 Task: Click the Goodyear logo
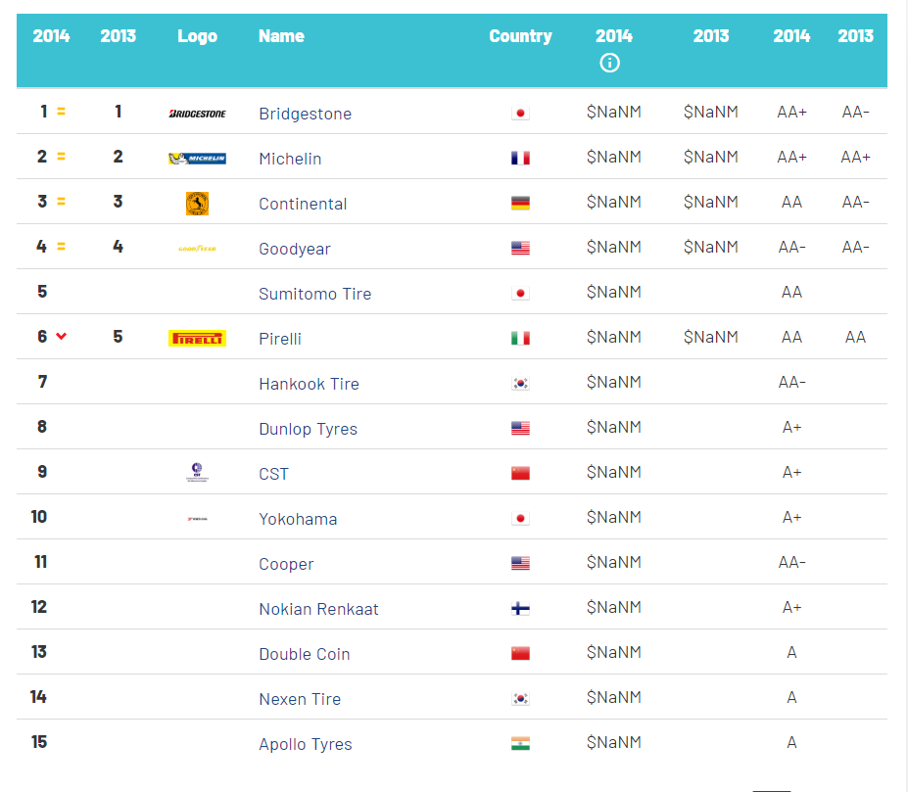(198, 249)
